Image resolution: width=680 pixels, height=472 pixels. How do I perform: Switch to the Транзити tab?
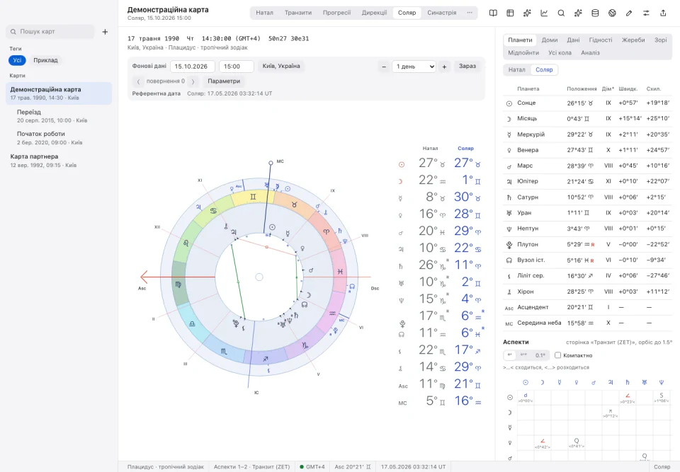pos(298,13)
